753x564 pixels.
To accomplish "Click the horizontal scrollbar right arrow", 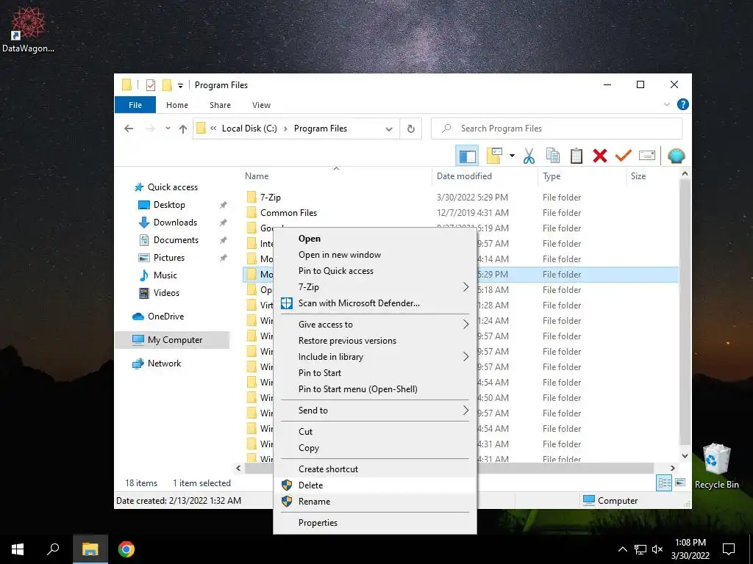I will tap(672, 468).
